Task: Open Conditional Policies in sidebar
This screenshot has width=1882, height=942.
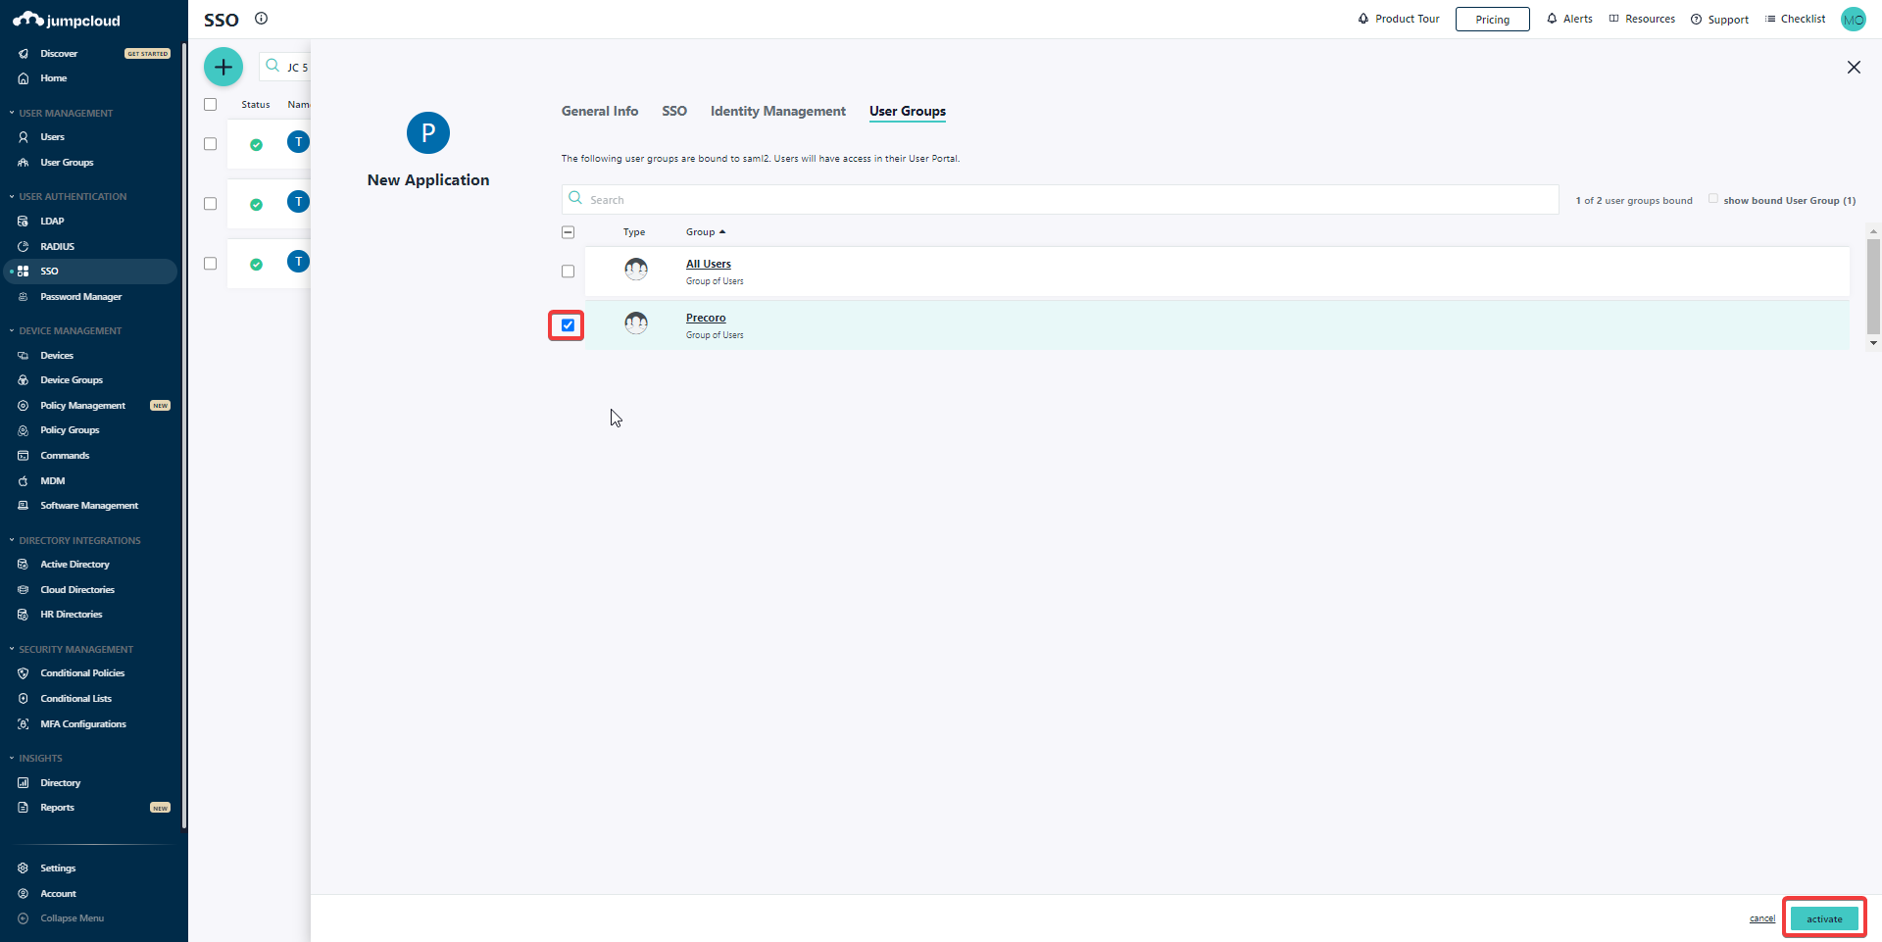Action: coord(82,673)
